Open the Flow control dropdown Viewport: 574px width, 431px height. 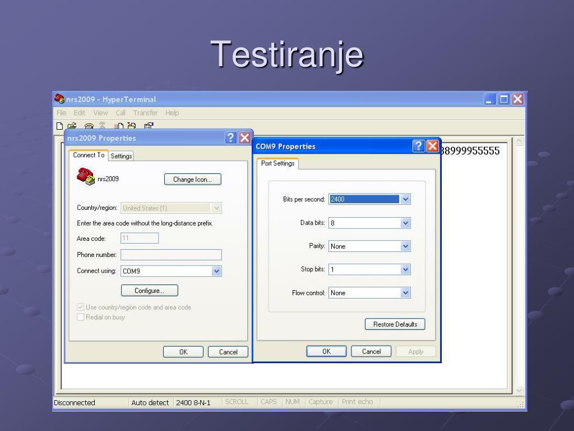tap(405, 293)
